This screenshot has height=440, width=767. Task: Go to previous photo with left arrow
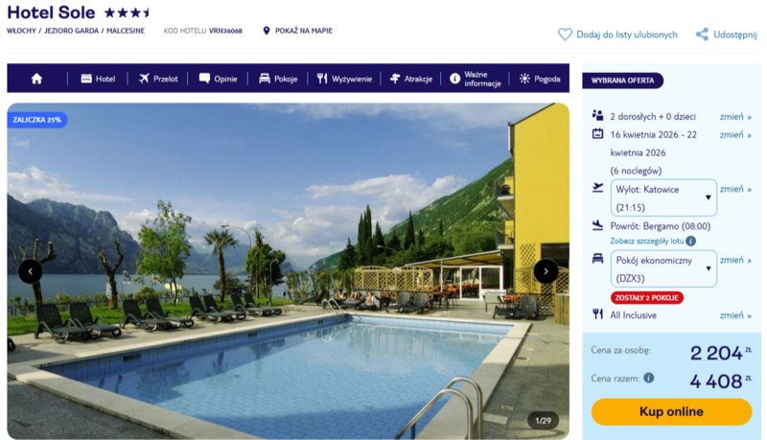(31, 271)
